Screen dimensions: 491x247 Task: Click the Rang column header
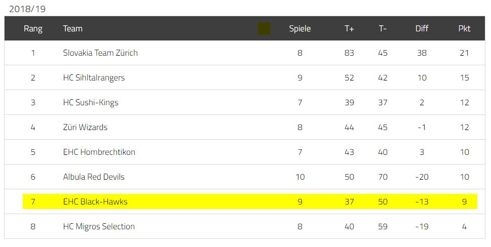point(33,29)
